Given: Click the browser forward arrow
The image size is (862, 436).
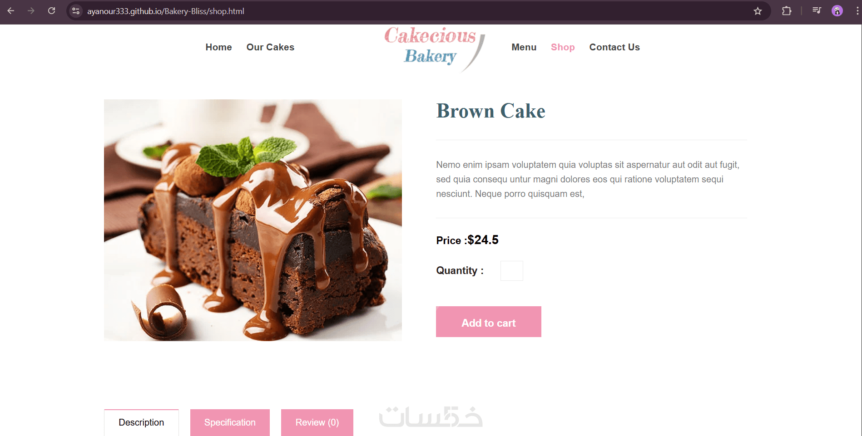Looking at the screenshot, I should 31,11.
